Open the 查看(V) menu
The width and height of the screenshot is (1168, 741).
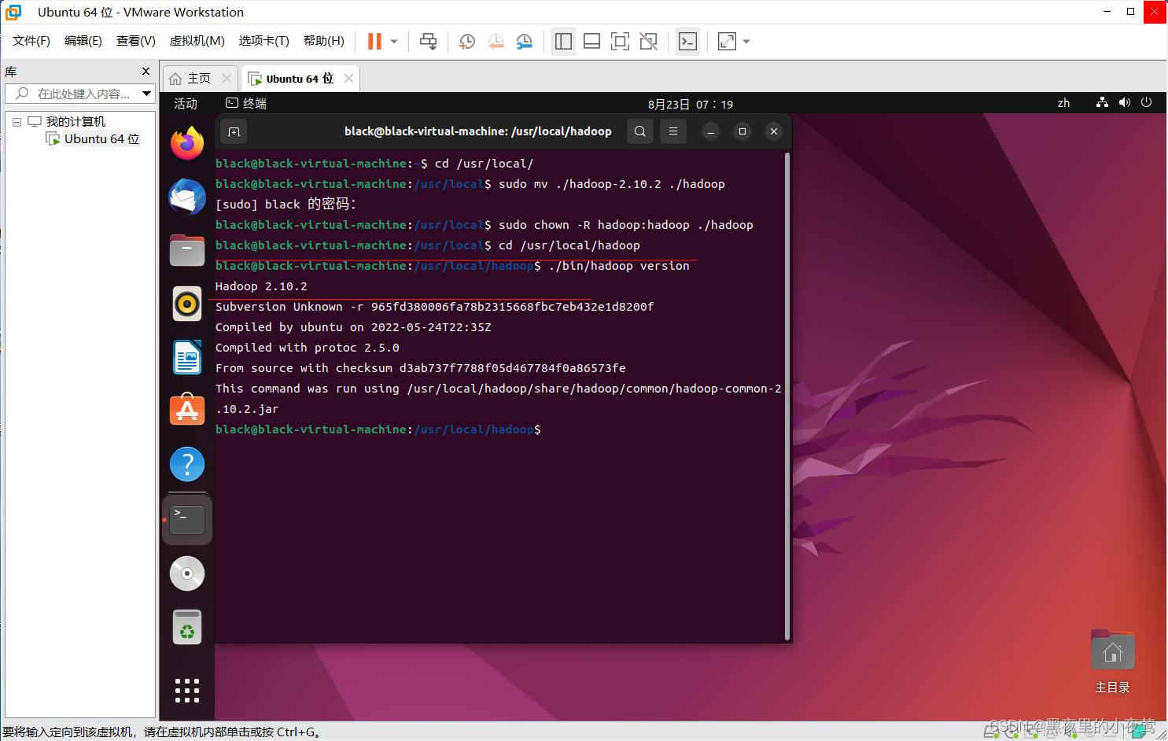click(x=136, y=41)
